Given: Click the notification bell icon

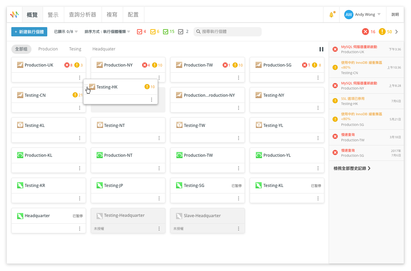Looking at the screenshot, I should 331,15.
